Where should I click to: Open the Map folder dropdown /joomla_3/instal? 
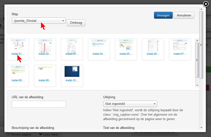[x=39, y=21]
